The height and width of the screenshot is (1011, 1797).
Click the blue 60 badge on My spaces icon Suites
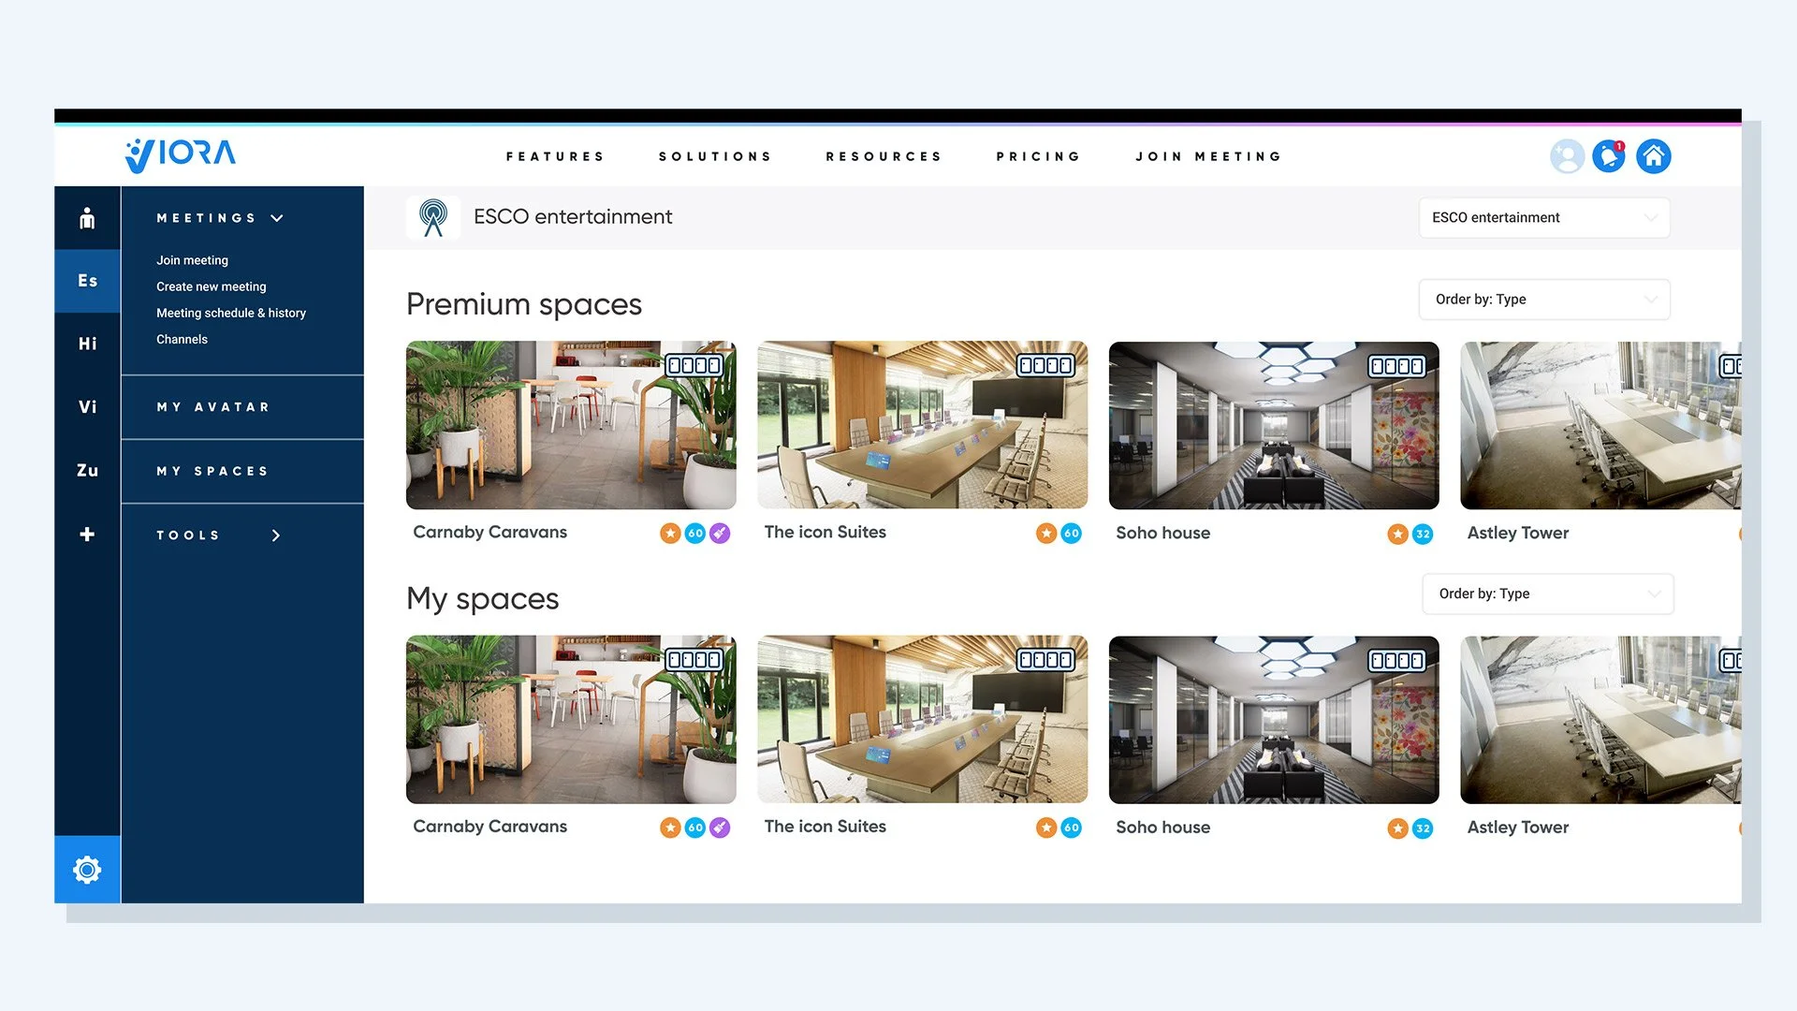coord(1071,828)
